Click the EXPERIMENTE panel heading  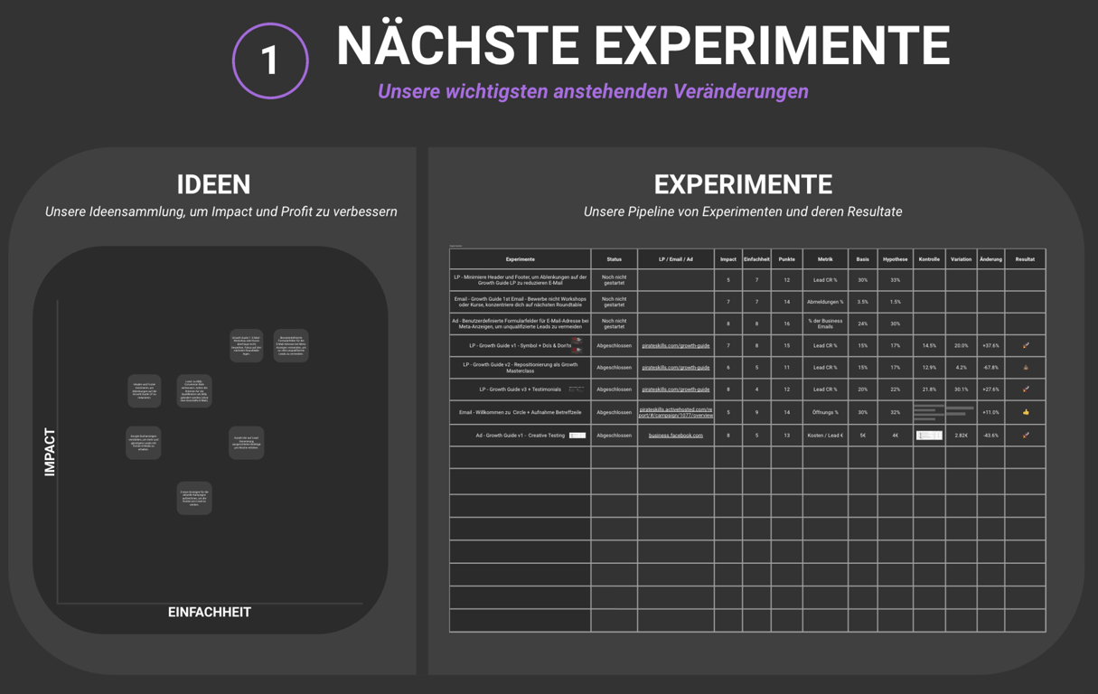pyautogui.click(x=743, y=183)
